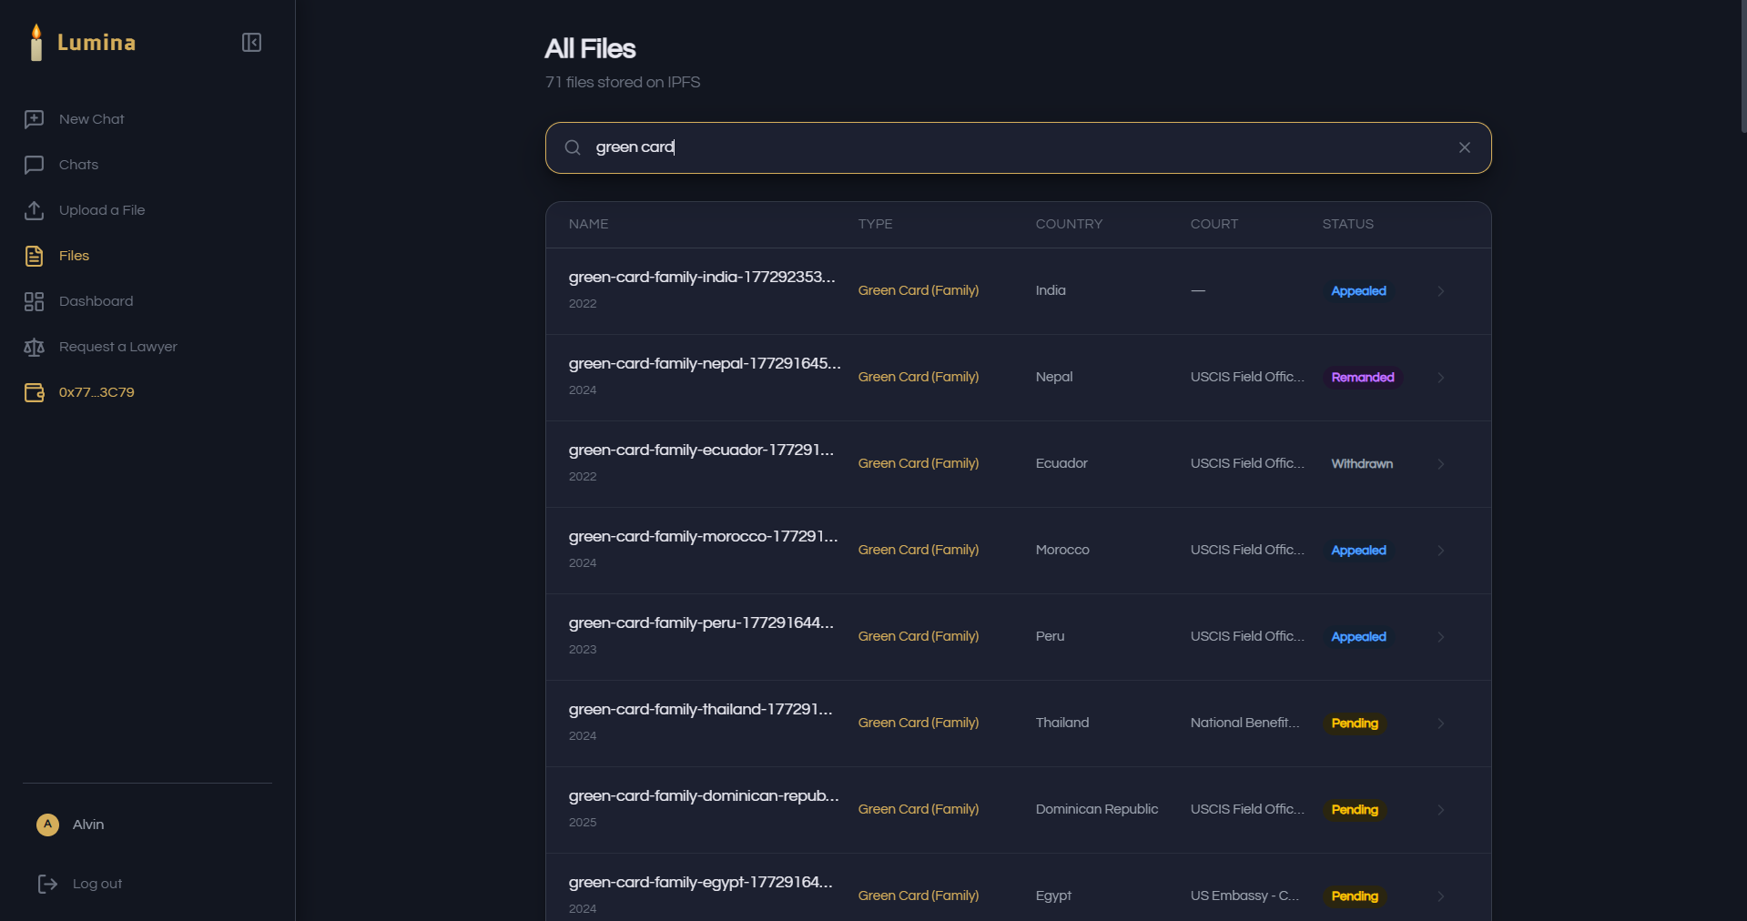Expand the Thailand file row chevron
The width and height of the screenshot is (1747, 921).
1441,724
